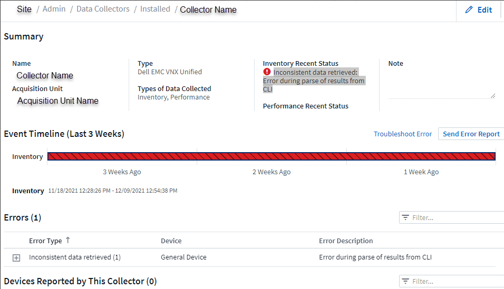Click the sort arrow beside Error Type
Image resolution: width=504 pixels, height=289 pixels.
[x=67, y=240]
